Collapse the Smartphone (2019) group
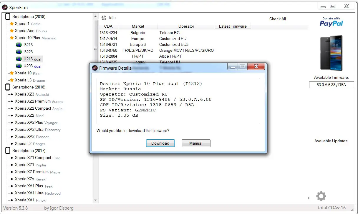The height and width of the screenshot is (214, 358). pyautogui.click(x=29, y=17)
